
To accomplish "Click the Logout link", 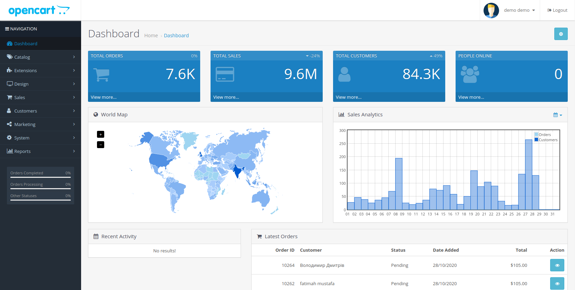I will (x=557, y=10).
